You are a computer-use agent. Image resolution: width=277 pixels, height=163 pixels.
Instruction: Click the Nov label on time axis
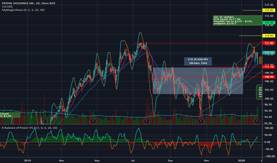pyautogui.click(x=207, y=161)
